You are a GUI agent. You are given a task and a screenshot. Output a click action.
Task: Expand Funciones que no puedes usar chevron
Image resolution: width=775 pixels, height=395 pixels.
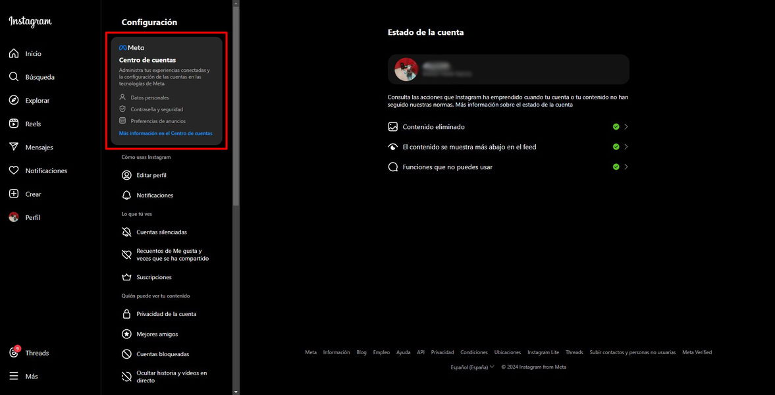point(626,167)
